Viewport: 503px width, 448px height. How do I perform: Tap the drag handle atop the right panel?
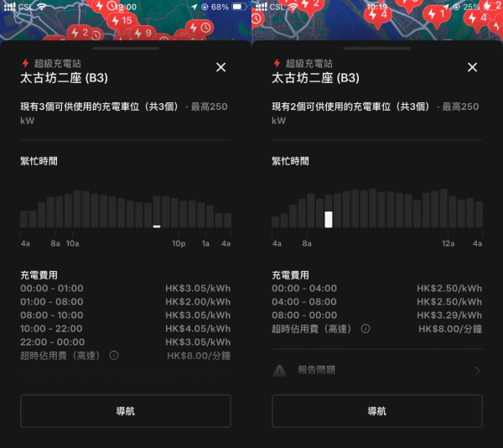(377, 49)
